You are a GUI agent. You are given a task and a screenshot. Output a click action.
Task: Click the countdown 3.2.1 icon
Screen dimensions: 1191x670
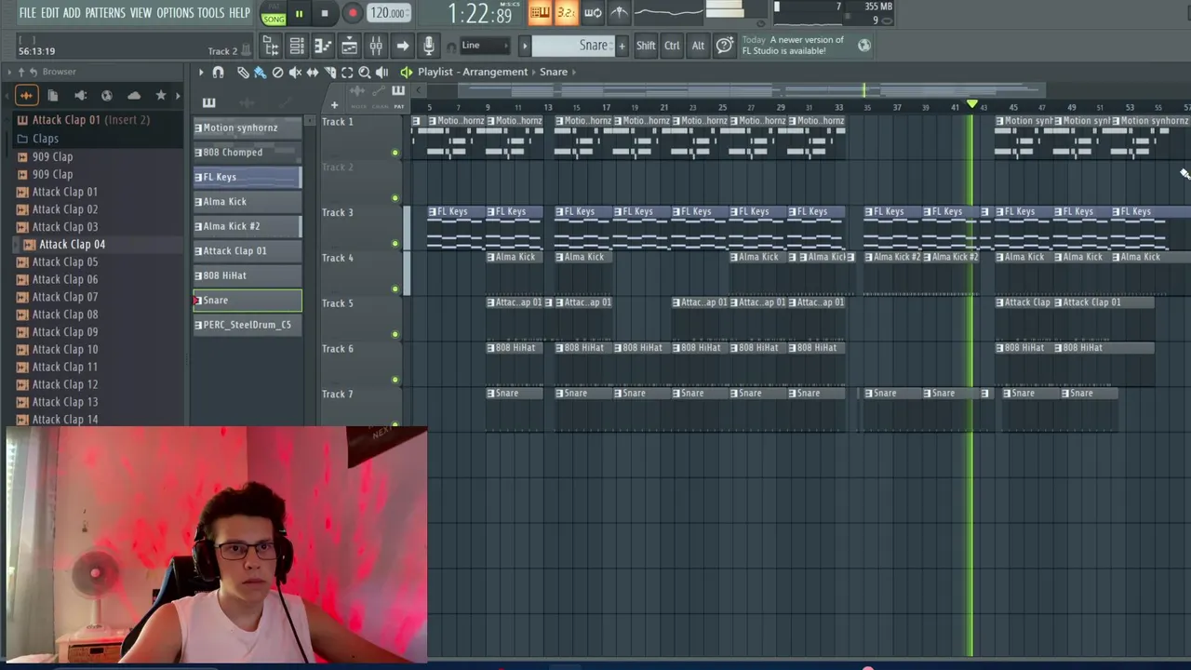(567, 13)
